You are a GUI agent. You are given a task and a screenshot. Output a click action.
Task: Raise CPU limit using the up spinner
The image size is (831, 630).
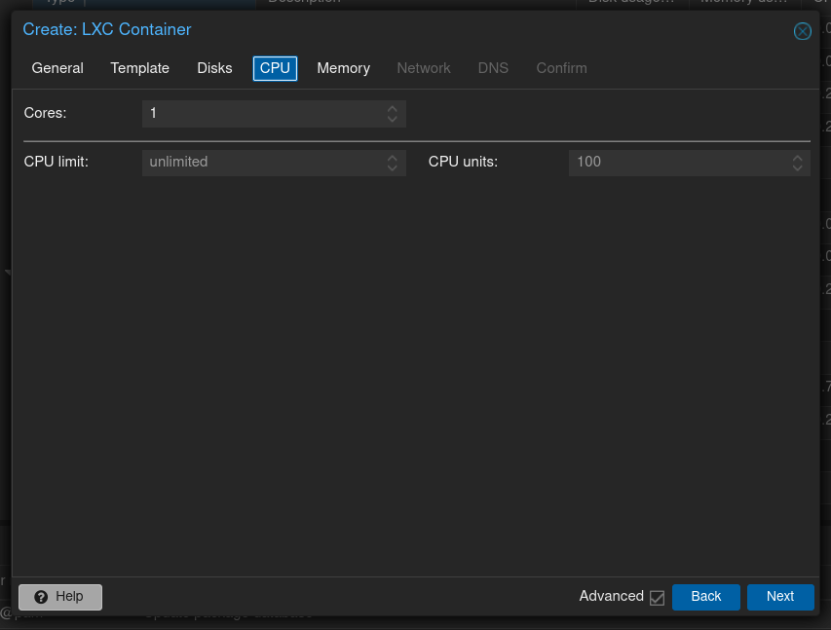(x=392, y=157)
